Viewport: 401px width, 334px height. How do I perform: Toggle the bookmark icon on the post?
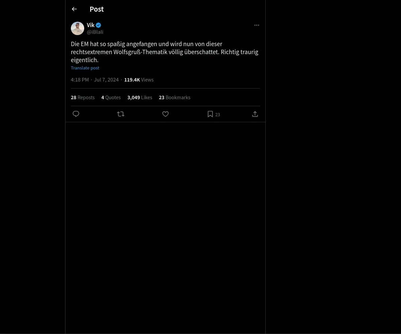(210, 114)
